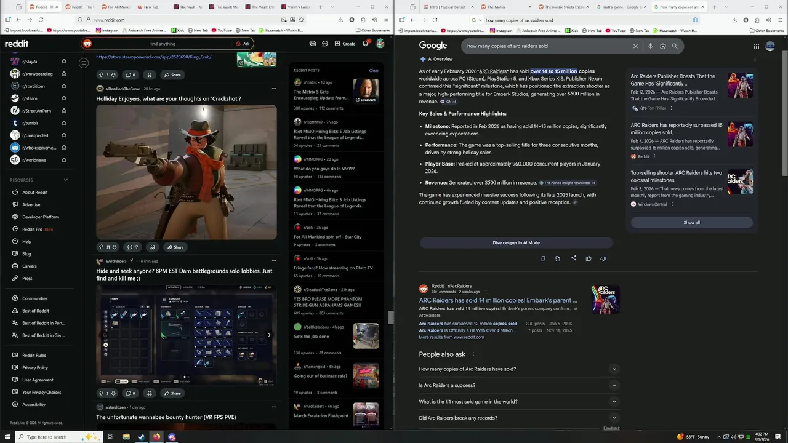Open comments on Crackshot post (17)

pyautogui.click(x=132, y=247)
